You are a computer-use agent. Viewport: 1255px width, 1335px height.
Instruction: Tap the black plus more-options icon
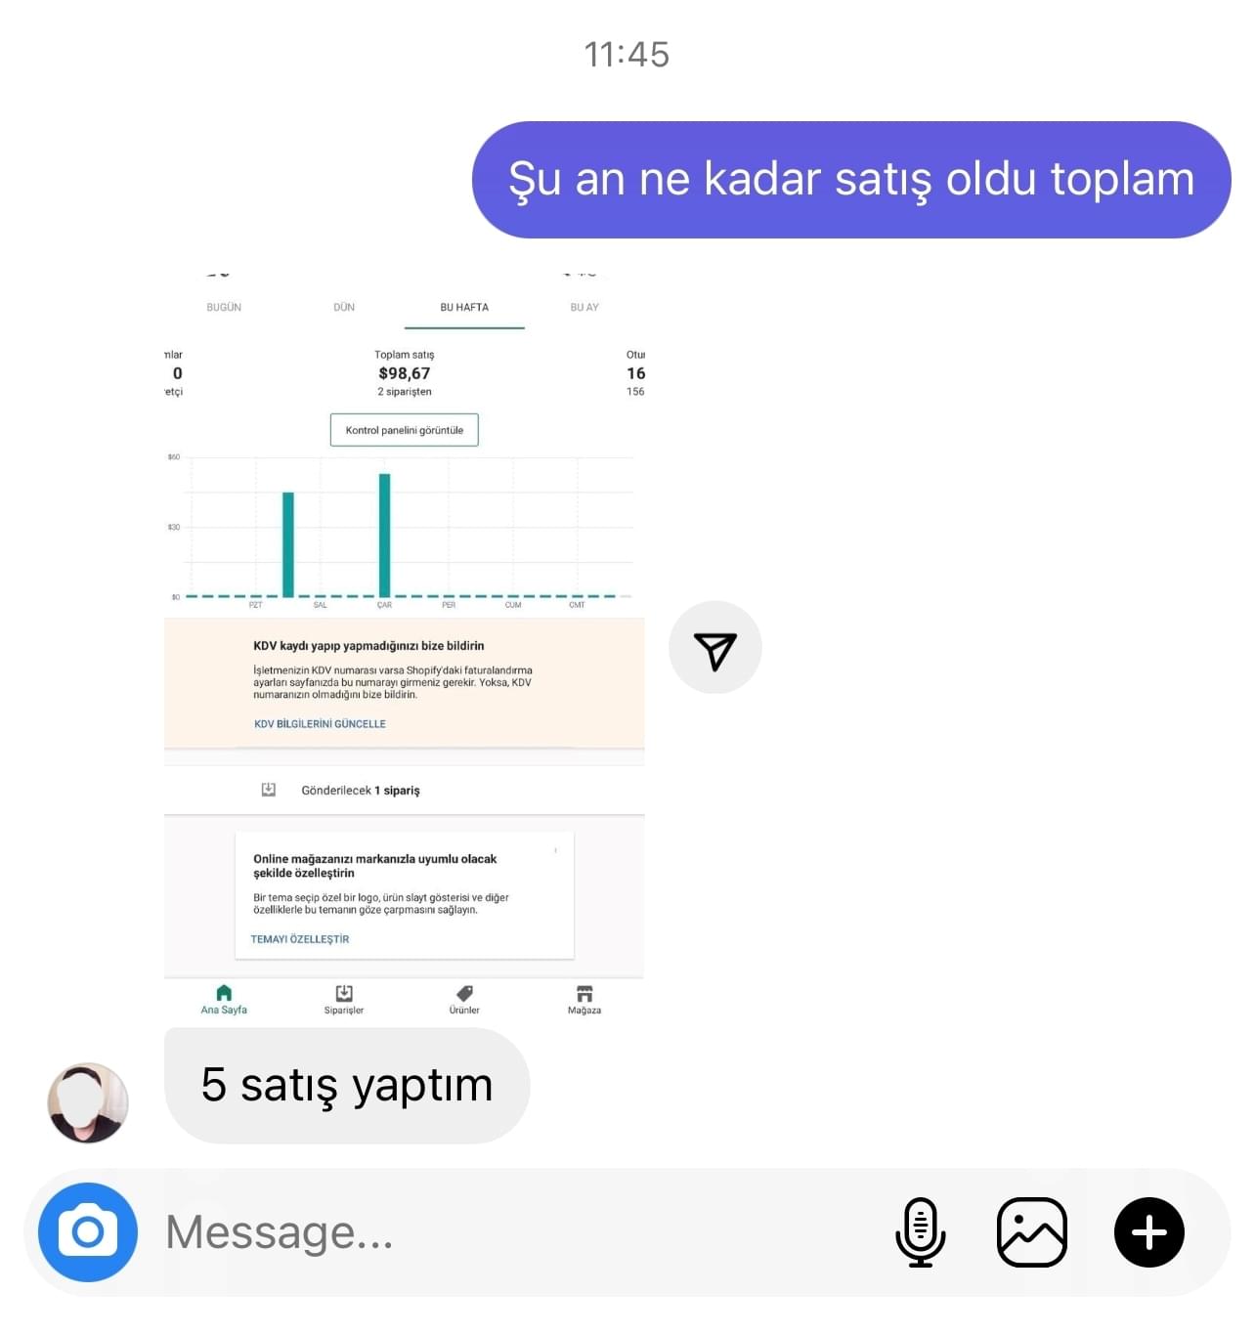point(1148,1231)
